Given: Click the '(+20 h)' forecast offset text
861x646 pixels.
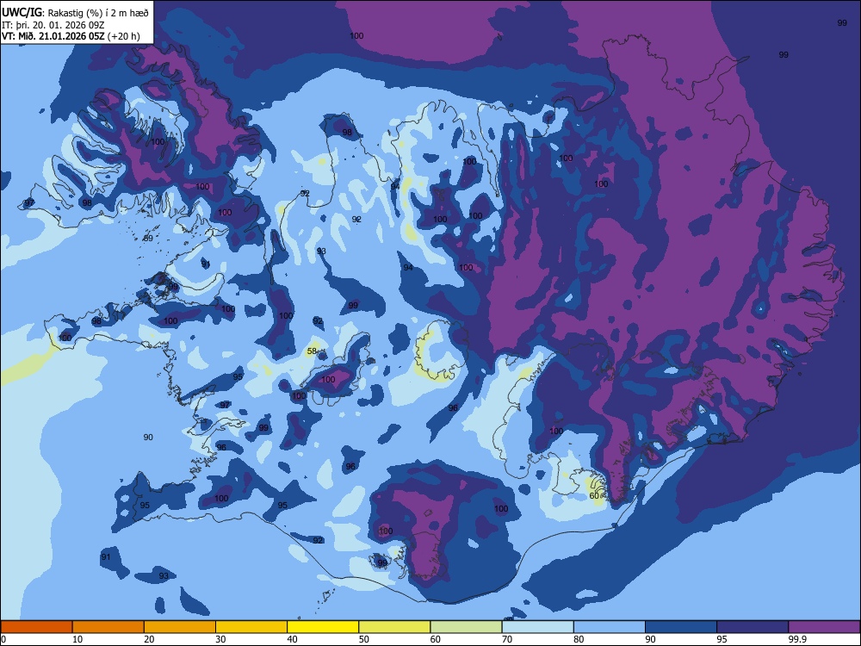Looking at the screenshot, I should click(124, 36).
